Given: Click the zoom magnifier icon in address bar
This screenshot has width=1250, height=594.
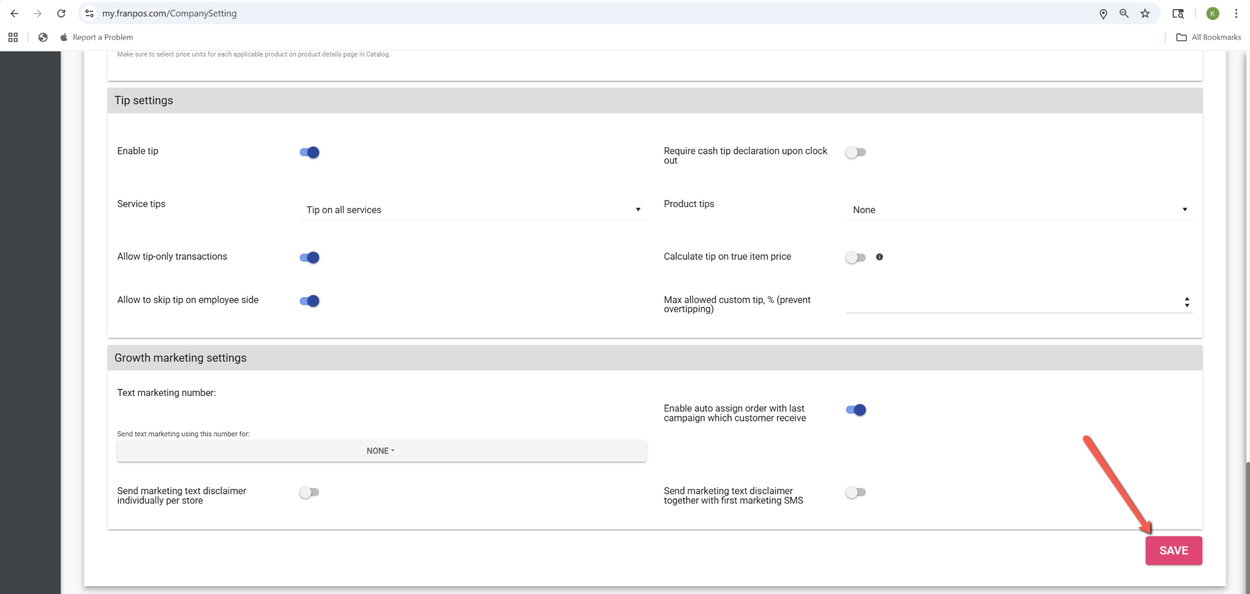Looking at the screenshot, I should pyautogui.click(x=1124, y=14).
